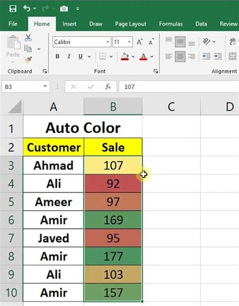Cut selection with the scissors icon
The width and height of the screenshot is (239, 306).
[x=28, y=38]
